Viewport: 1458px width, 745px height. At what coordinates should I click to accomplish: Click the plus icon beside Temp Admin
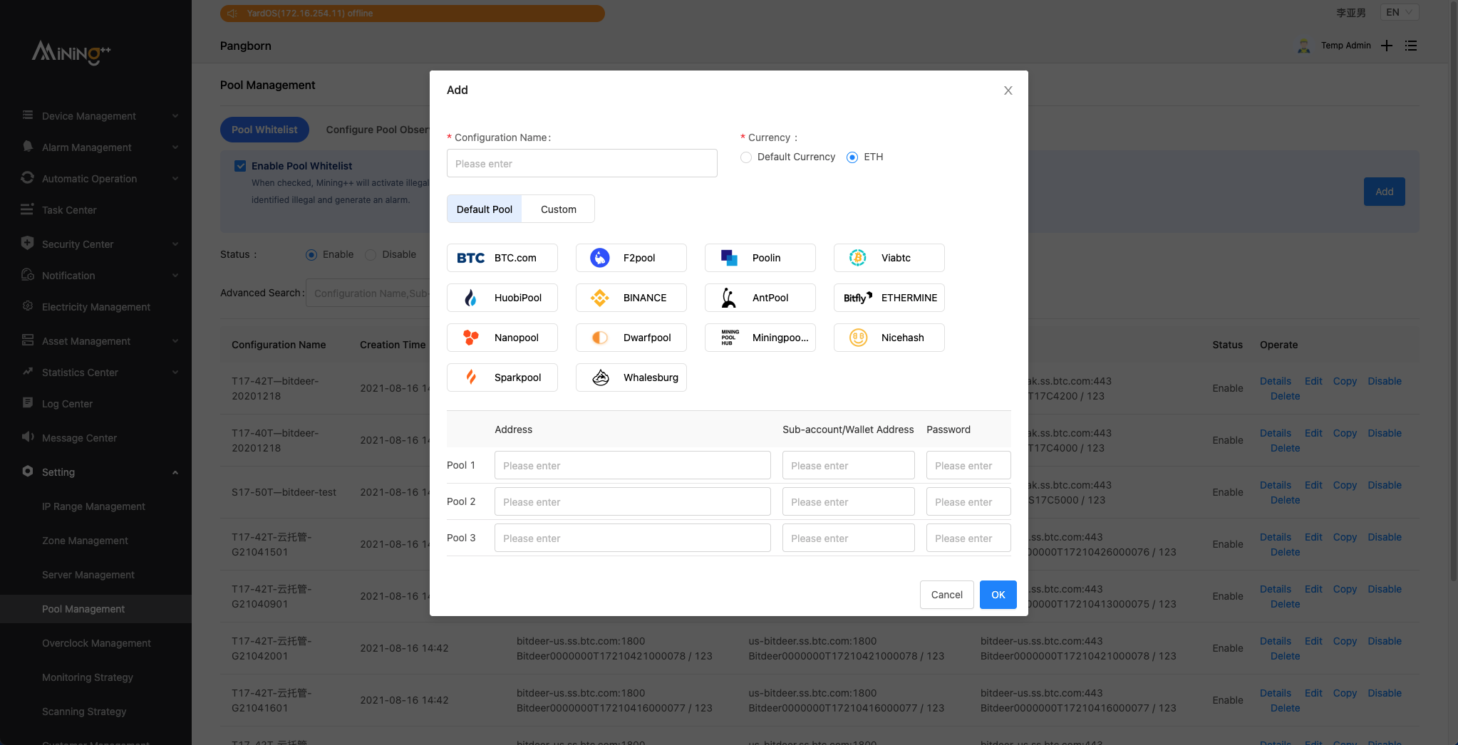[x=1387, y=46]
